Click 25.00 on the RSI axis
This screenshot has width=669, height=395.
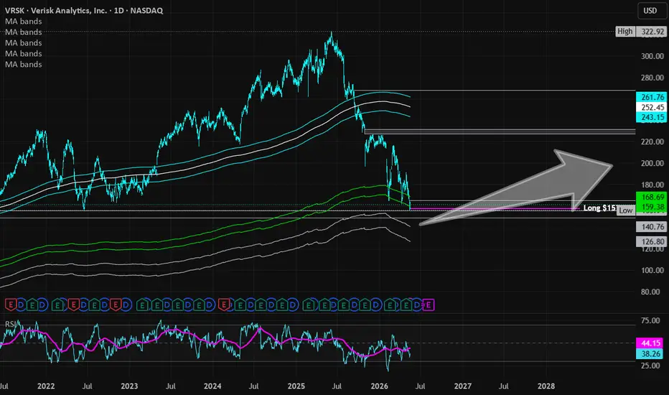coord(650,366)
